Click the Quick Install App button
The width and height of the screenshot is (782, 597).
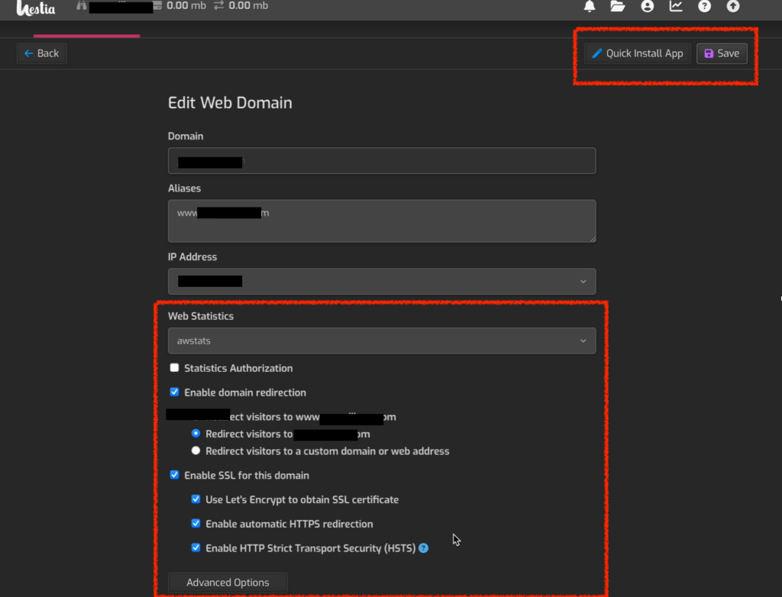pos(638,53)
